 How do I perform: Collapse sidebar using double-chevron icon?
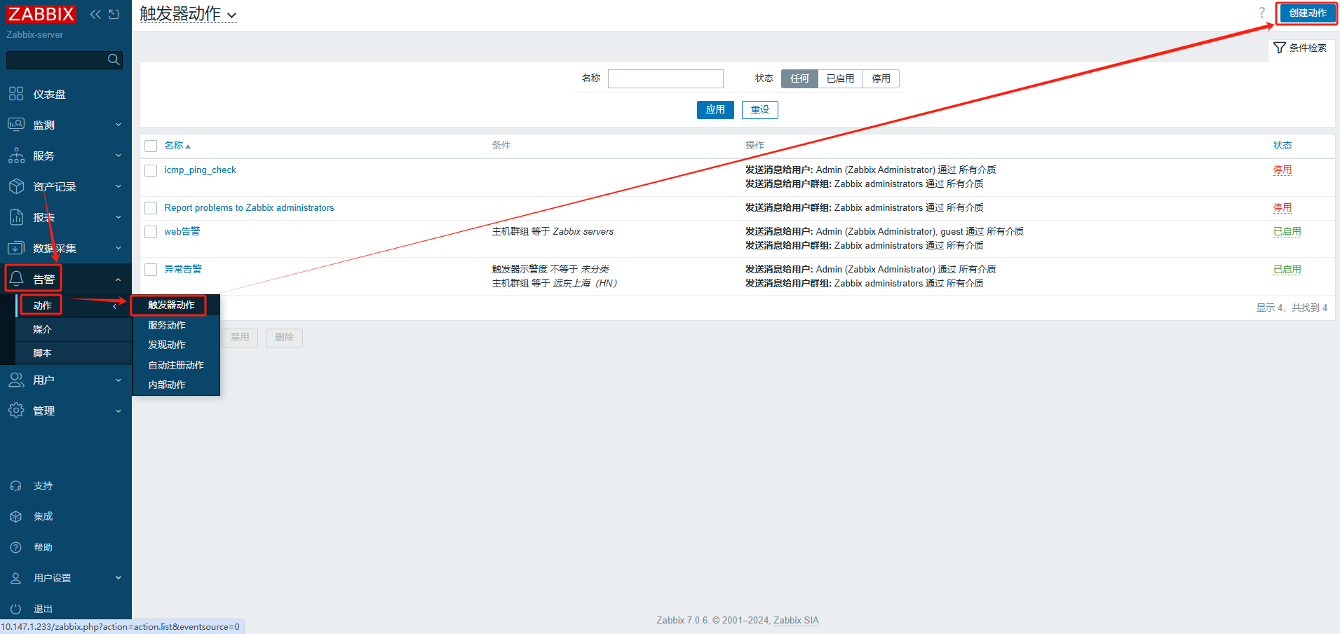point(95,14)
